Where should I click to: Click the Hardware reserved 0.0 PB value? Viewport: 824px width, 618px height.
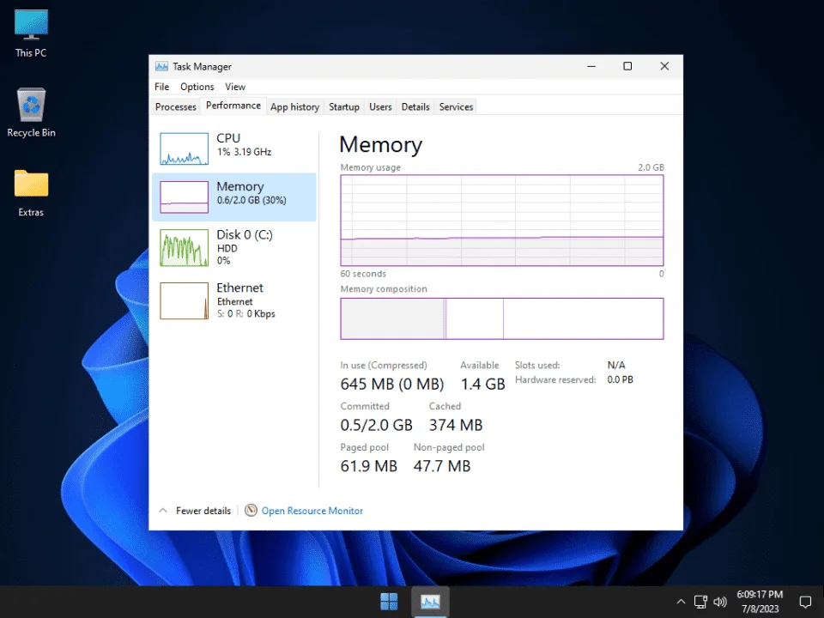click(620, 379)
